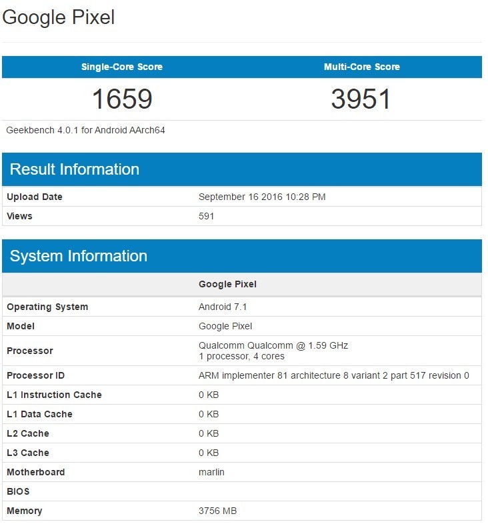Click the marlin motherboard value

(x=211, y=472)
